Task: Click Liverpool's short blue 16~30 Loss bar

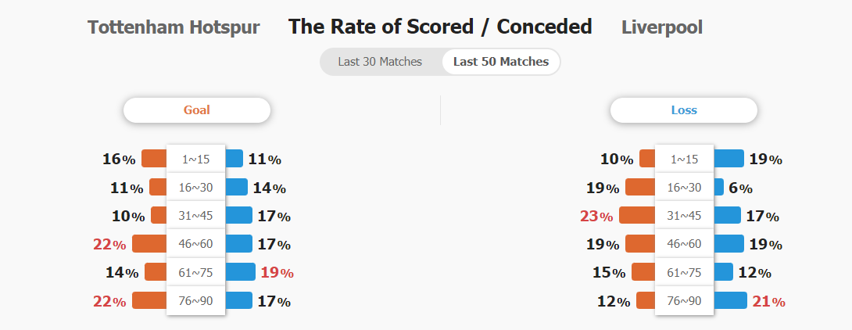Action: [x=718, y=187]
